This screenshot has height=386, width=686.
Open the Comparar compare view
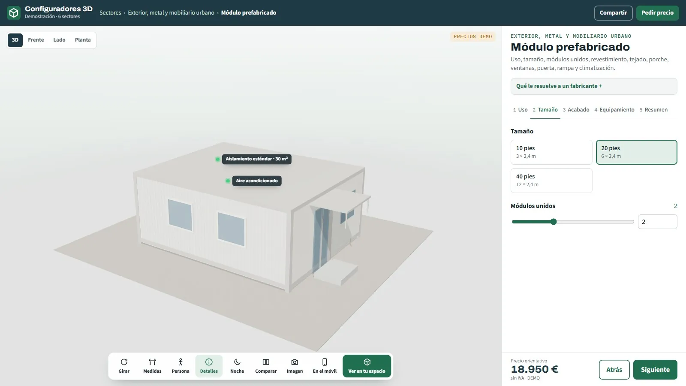266,366
